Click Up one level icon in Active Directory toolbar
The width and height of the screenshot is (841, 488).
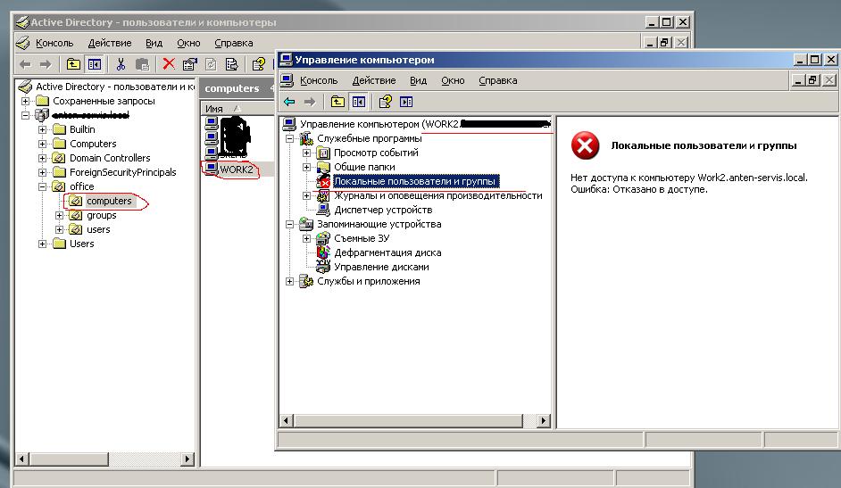[73, 64]
